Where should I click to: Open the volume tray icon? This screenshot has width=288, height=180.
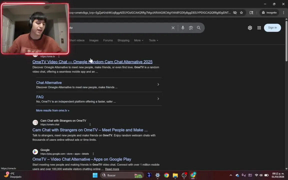click(261, 175)
